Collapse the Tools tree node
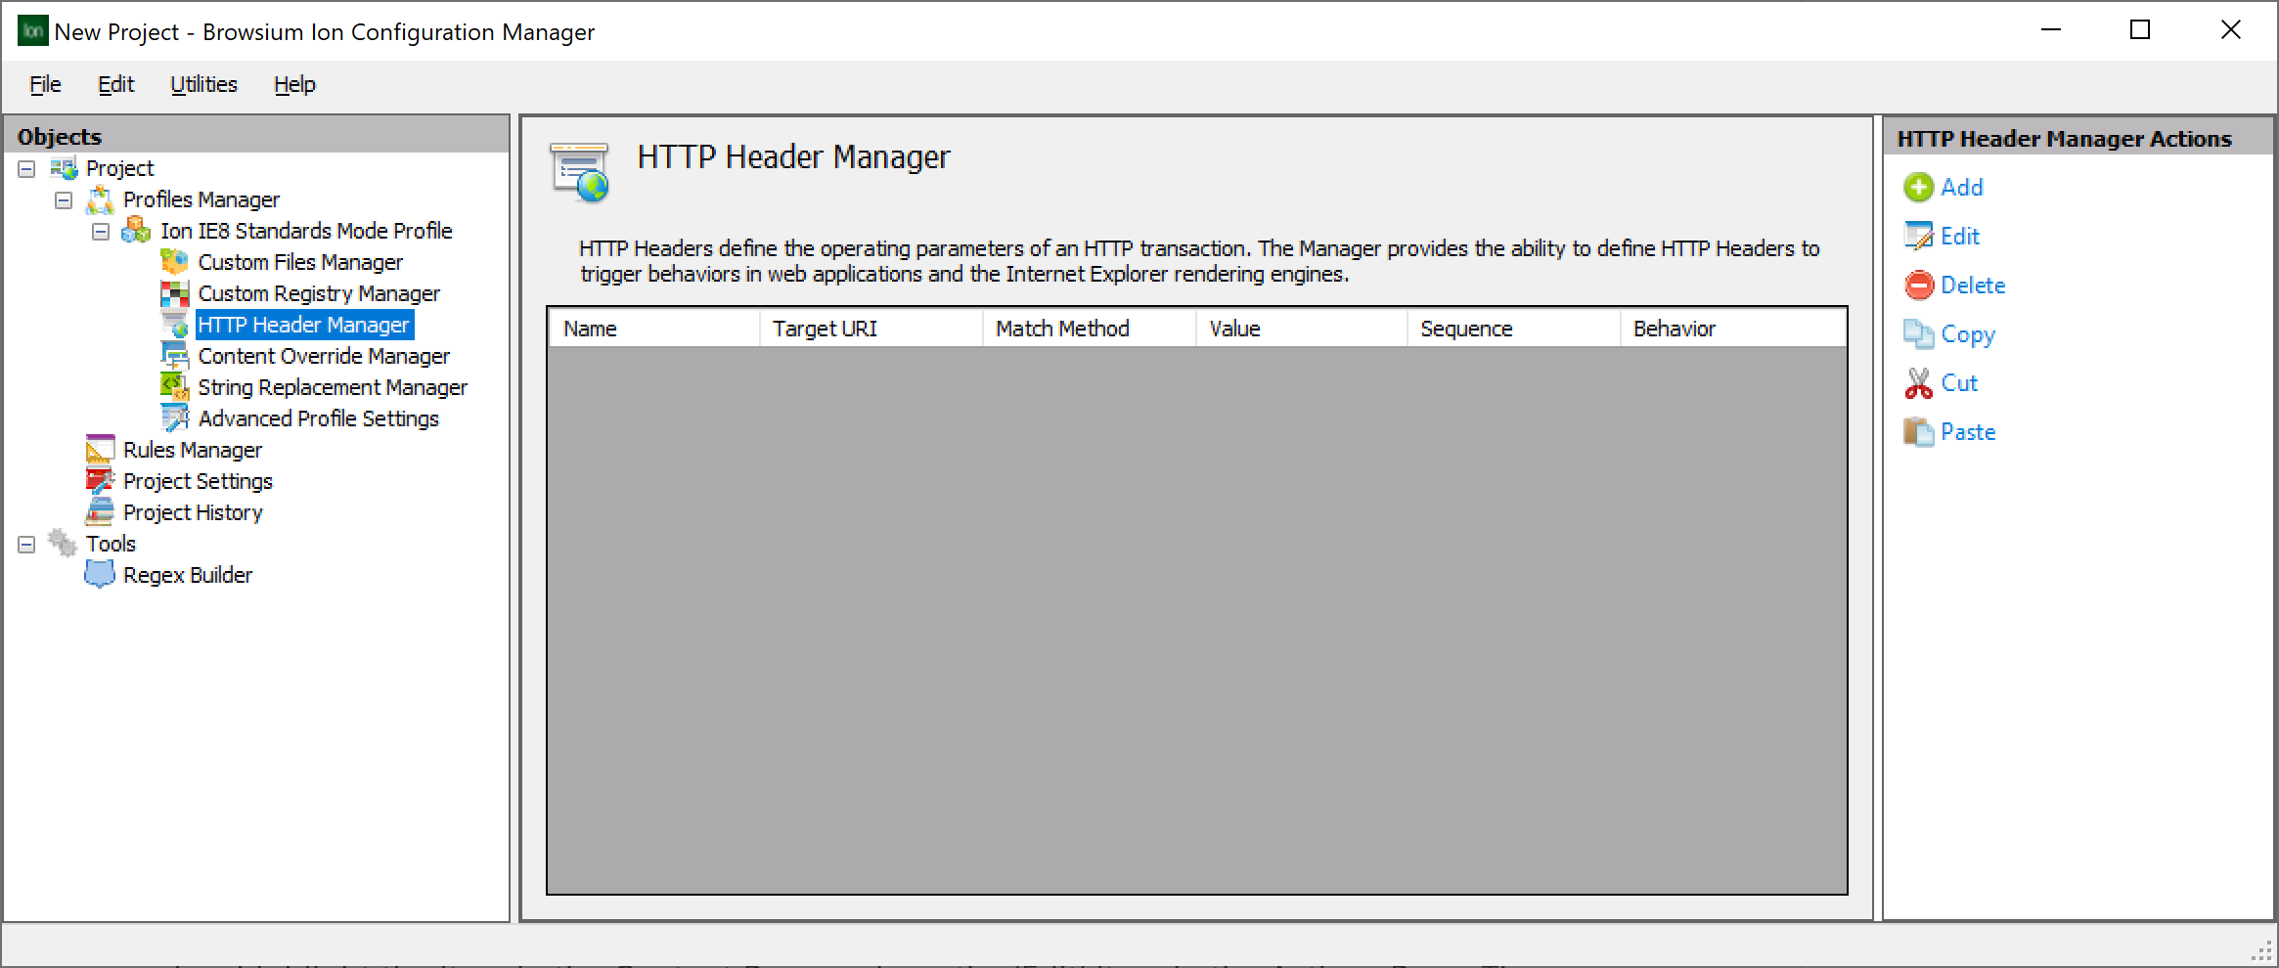 click(x=26, y=543)
